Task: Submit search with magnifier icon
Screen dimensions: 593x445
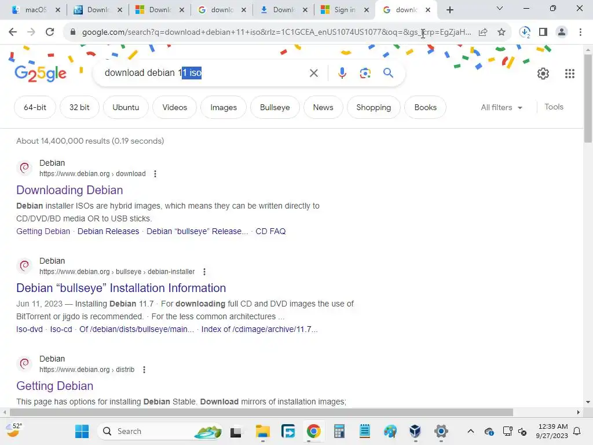Action: pyautogui.click(x=388, y=72)
